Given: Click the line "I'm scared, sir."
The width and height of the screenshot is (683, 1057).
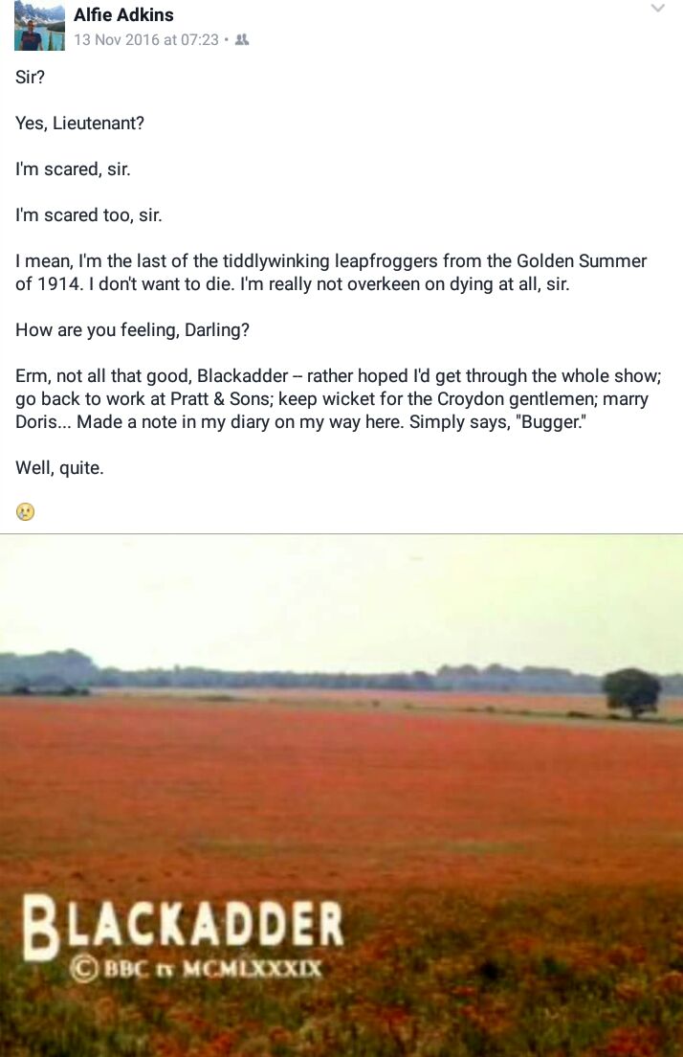Looking at the screenshot, I should [73, 169].
